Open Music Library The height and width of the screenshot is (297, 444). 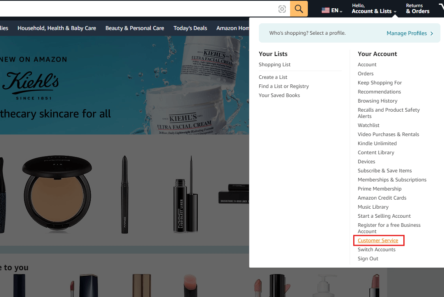373,207
